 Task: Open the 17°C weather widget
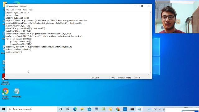click(x=152, y=109)
